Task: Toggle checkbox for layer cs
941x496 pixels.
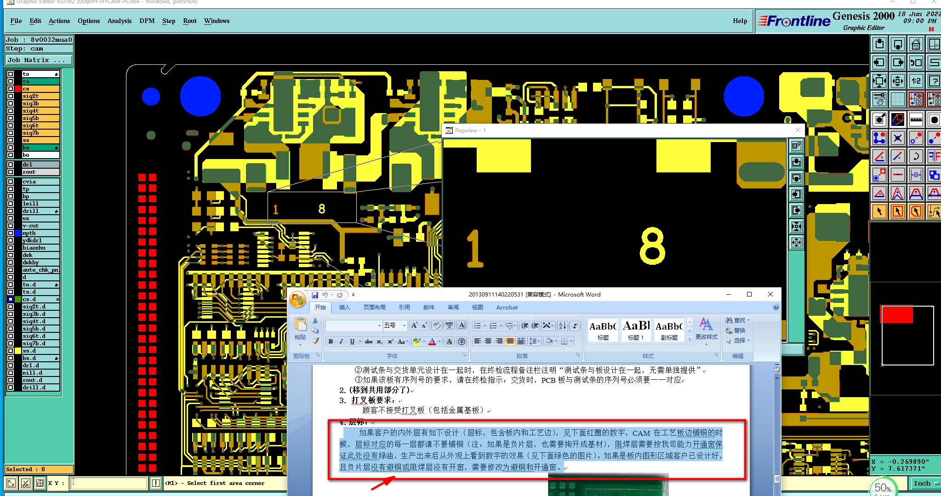Action: 10,89
